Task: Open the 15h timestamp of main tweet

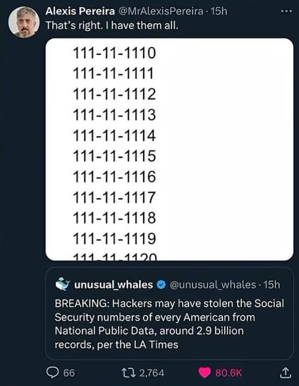Action: coord(219,11)
